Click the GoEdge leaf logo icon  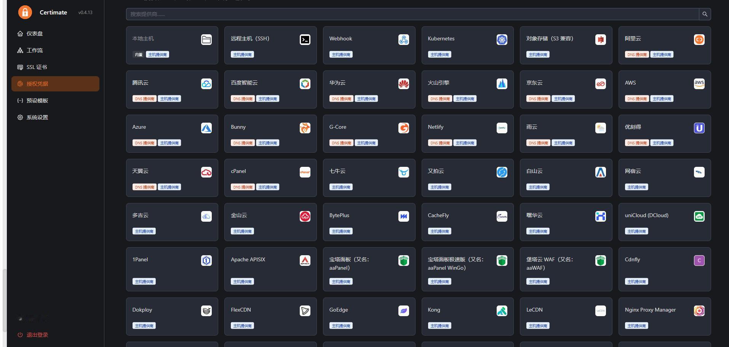(403, 311)
